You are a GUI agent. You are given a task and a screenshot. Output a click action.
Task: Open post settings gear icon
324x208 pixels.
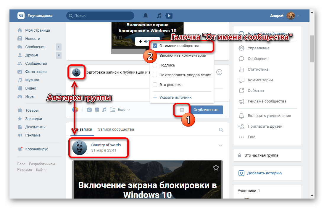pyautogui.click(x=182, y=110)
